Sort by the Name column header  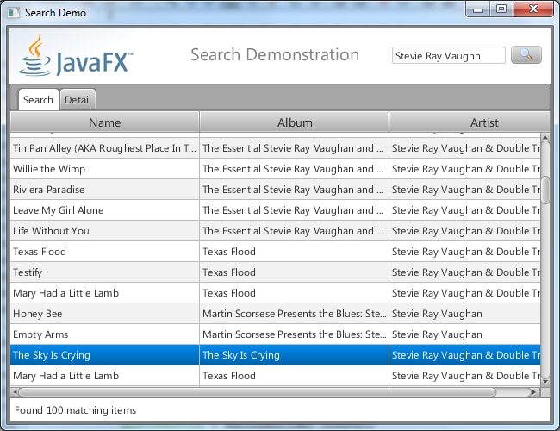[104, 122]
